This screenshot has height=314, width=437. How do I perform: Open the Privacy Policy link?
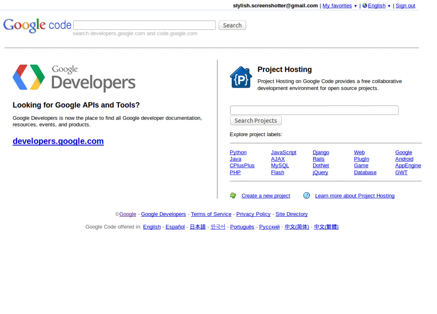click(x=253, y=214)
